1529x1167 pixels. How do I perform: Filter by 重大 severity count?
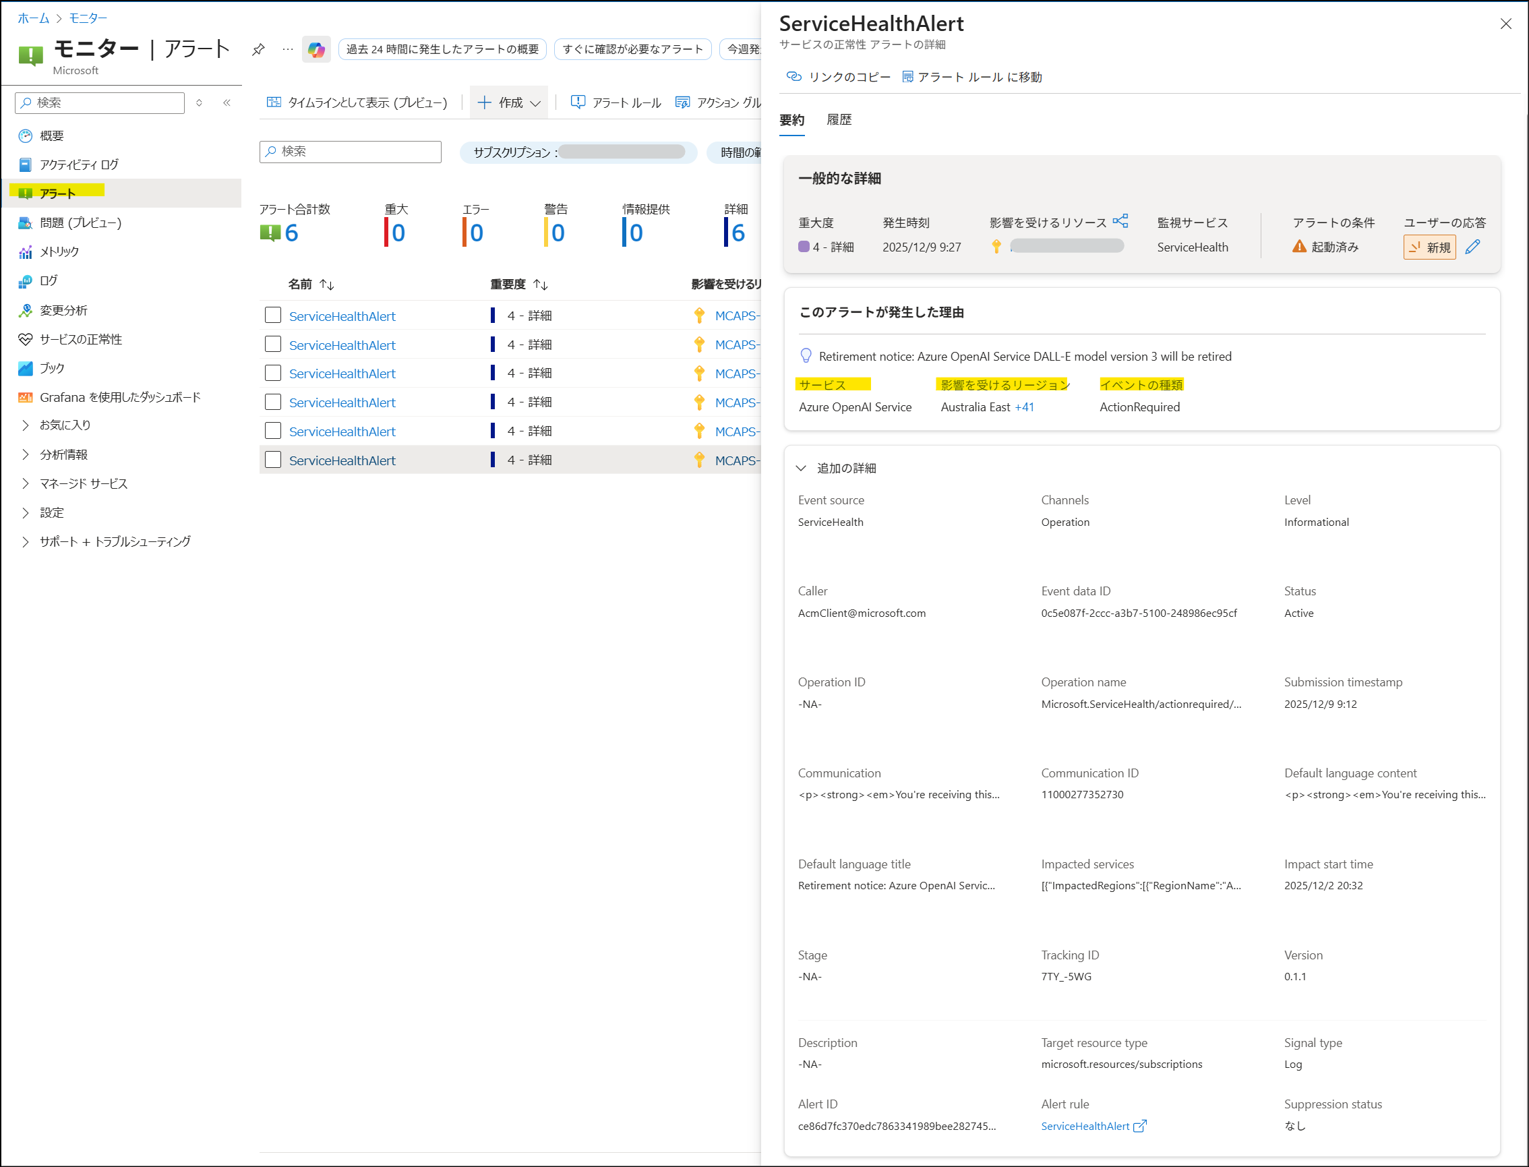[396, 225]
